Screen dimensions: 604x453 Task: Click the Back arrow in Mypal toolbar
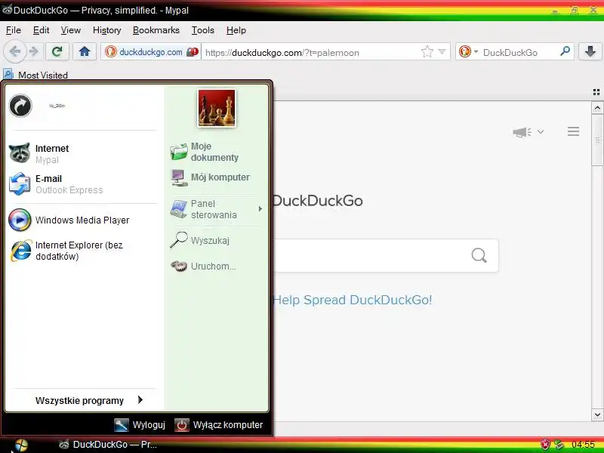pos(14,51)
